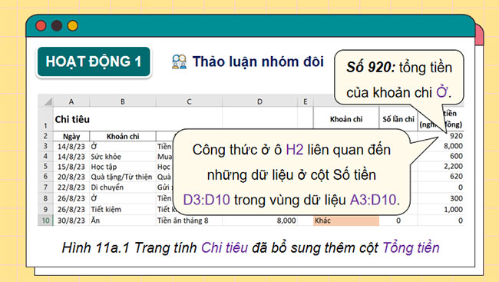Click date 26/8/23 in the Tiết kiệm row
This screenshot has height=282, width=499.
click(x=71, y=209)
